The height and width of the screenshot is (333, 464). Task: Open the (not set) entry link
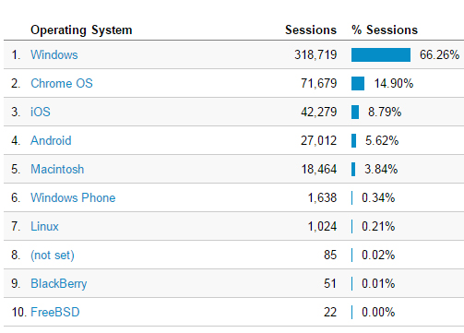(x=53, y=256)
